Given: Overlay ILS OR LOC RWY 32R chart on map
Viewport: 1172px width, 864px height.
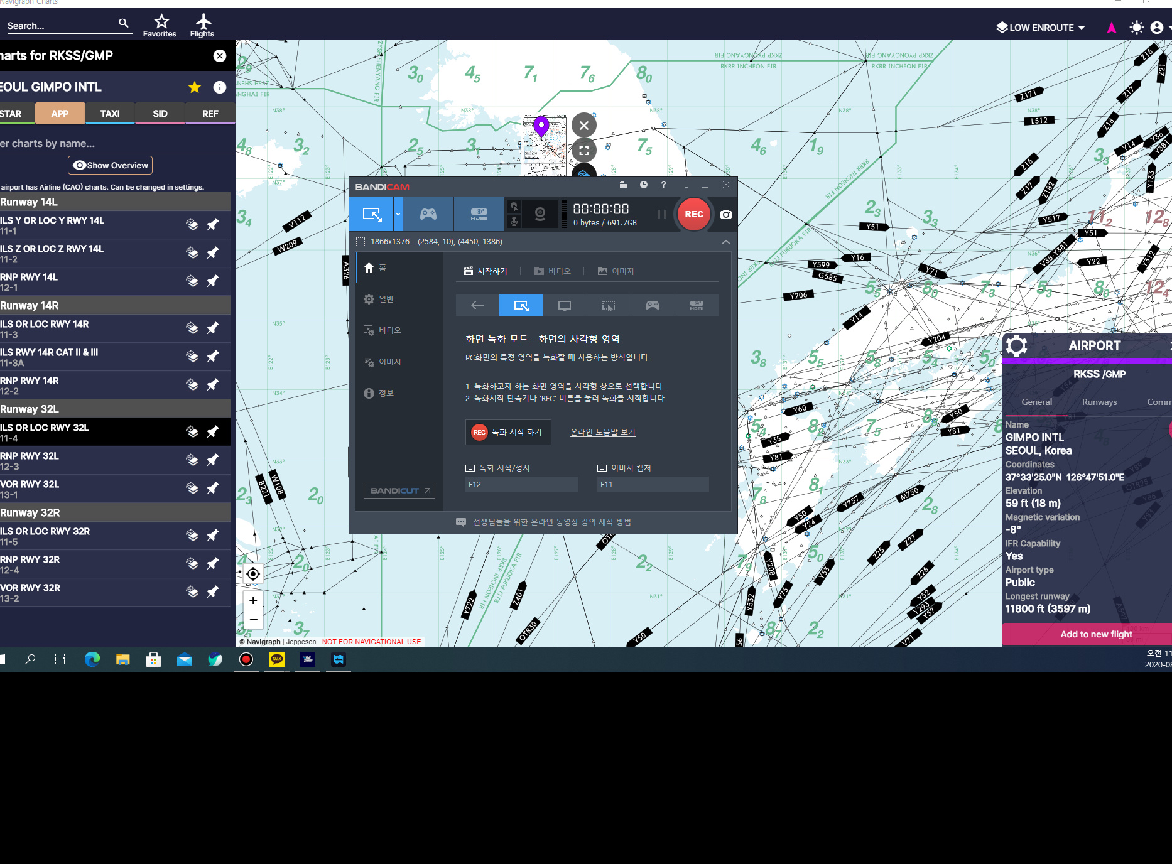Looking at the screenshot, I should coord(192,535).
